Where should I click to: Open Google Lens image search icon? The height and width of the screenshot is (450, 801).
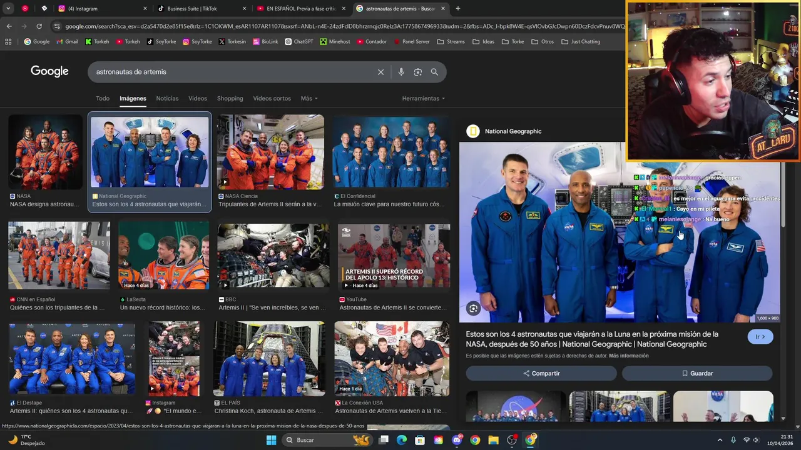(x=418, y=72)
